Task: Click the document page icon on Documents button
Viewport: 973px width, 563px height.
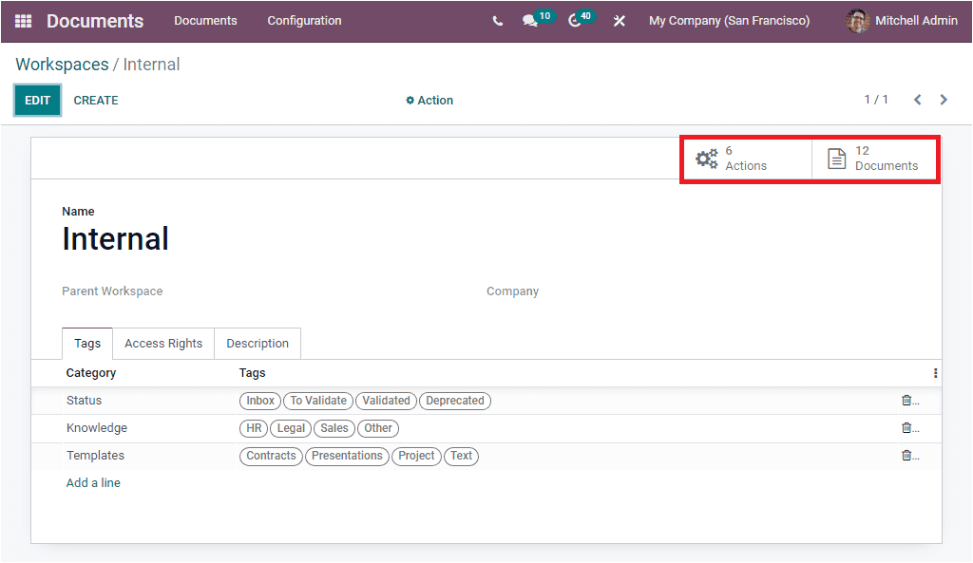Action: (x=836, y=158)
